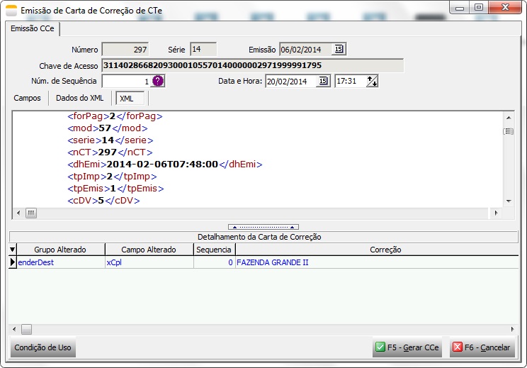The height and width of the screenshot is (368, 527).
Task: Click the row indicator arrow of enderDest row
Action: [x=13, y=262]
